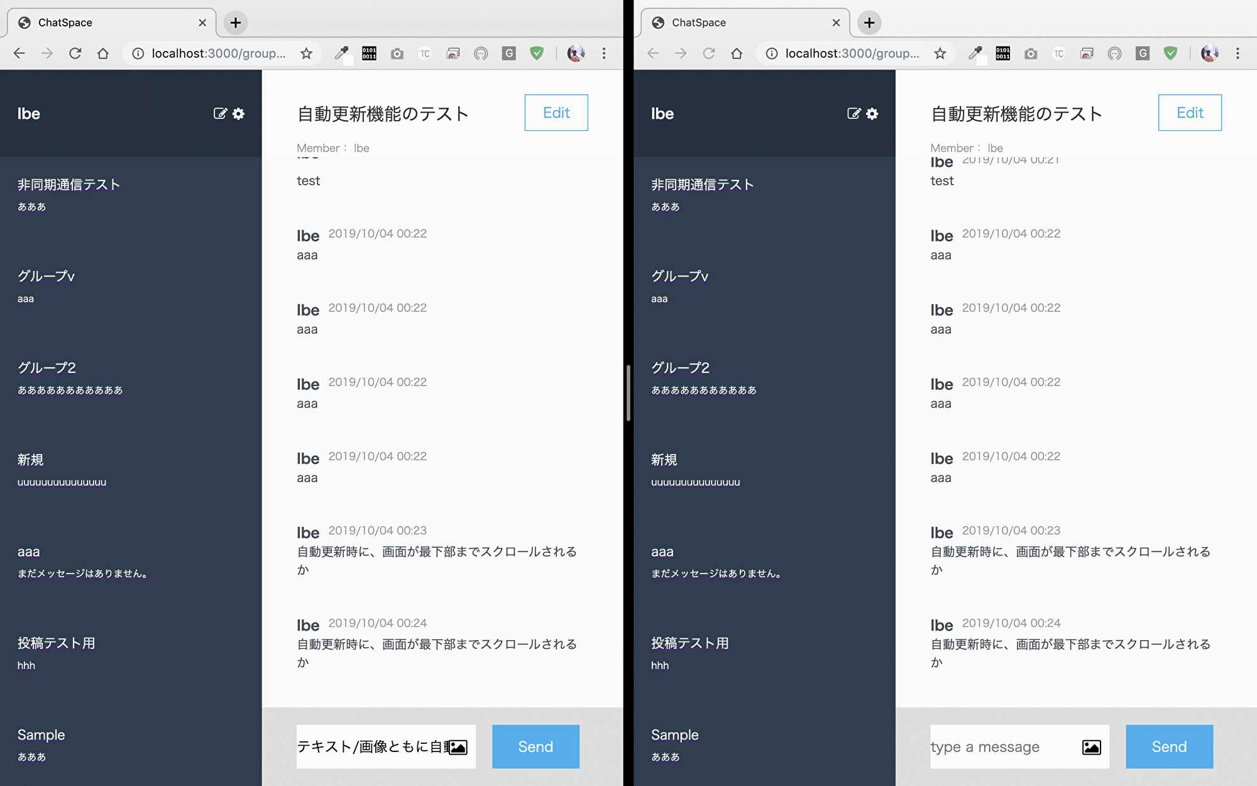1257x786 pixels.
Task: Open the settings gear in the sidebar
Action: (238, 114)
